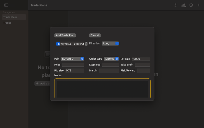Click the Take profit input field
Screen dimensions: 204x128
(143, 65)
